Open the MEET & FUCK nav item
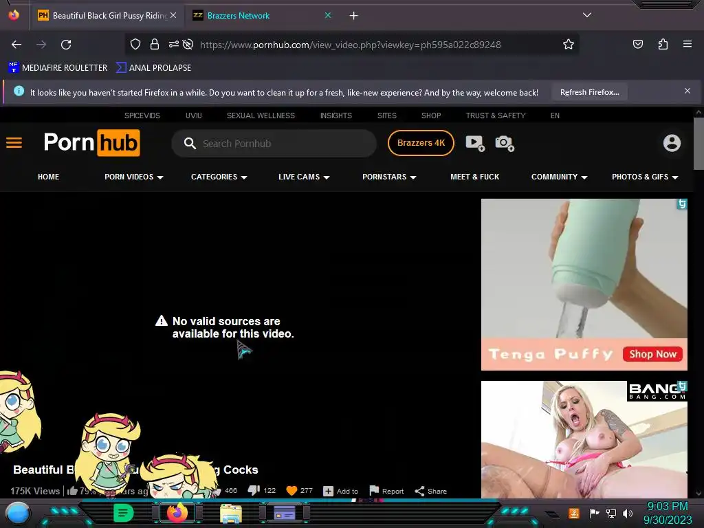This screenshot has width=704, height=528. 474,177
